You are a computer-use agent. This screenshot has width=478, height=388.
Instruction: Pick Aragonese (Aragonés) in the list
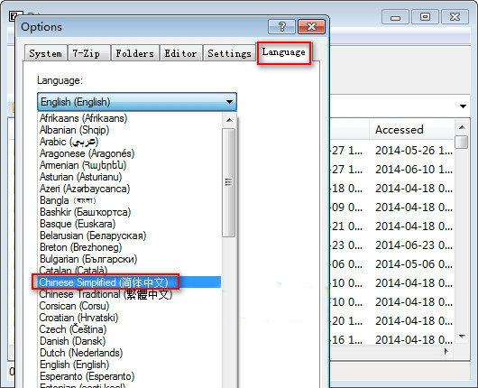point(130,153)
